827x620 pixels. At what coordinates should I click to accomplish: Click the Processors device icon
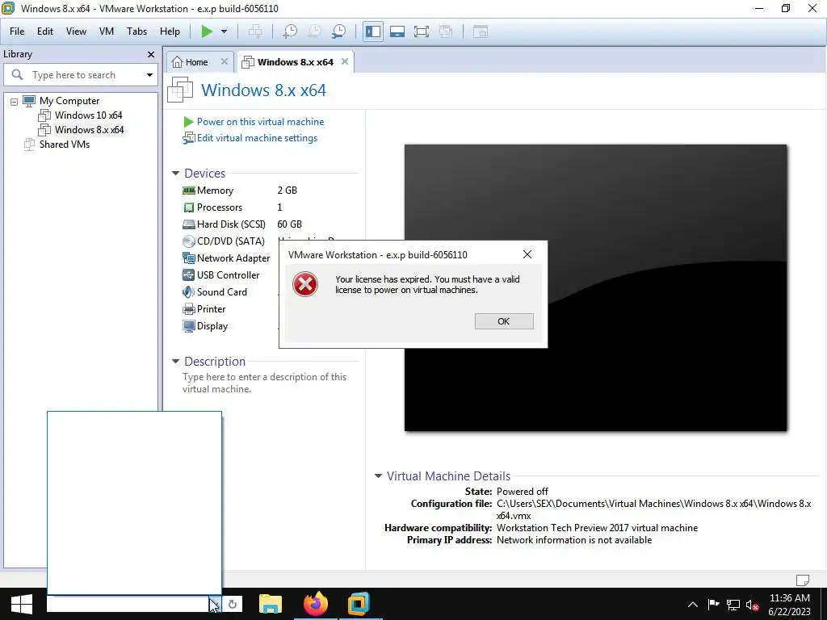188,207
